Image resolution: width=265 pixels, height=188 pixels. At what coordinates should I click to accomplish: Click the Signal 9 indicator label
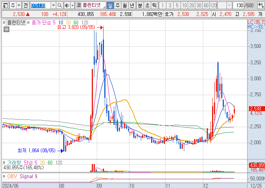(29, 177)
